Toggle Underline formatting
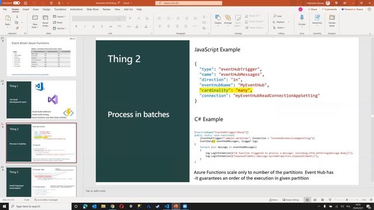 (x=93, y=26)
